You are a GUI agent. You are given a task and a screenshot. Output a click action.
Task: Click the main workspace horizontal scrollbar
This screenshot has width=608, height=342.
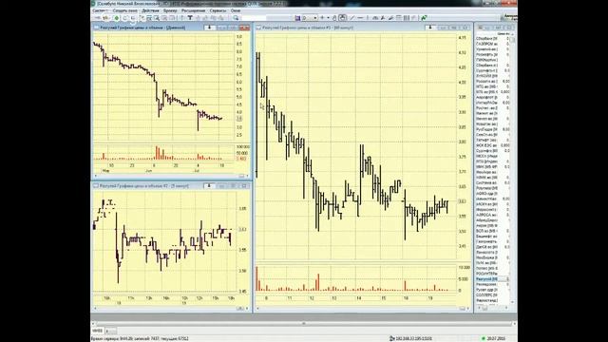[x=304, y=323]
